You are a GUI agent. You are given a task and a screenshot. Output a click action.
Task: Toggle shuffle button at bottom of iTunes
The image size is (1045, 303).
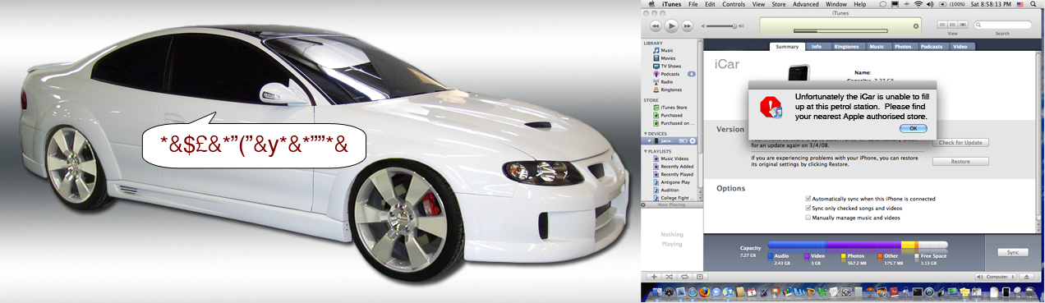669,277
